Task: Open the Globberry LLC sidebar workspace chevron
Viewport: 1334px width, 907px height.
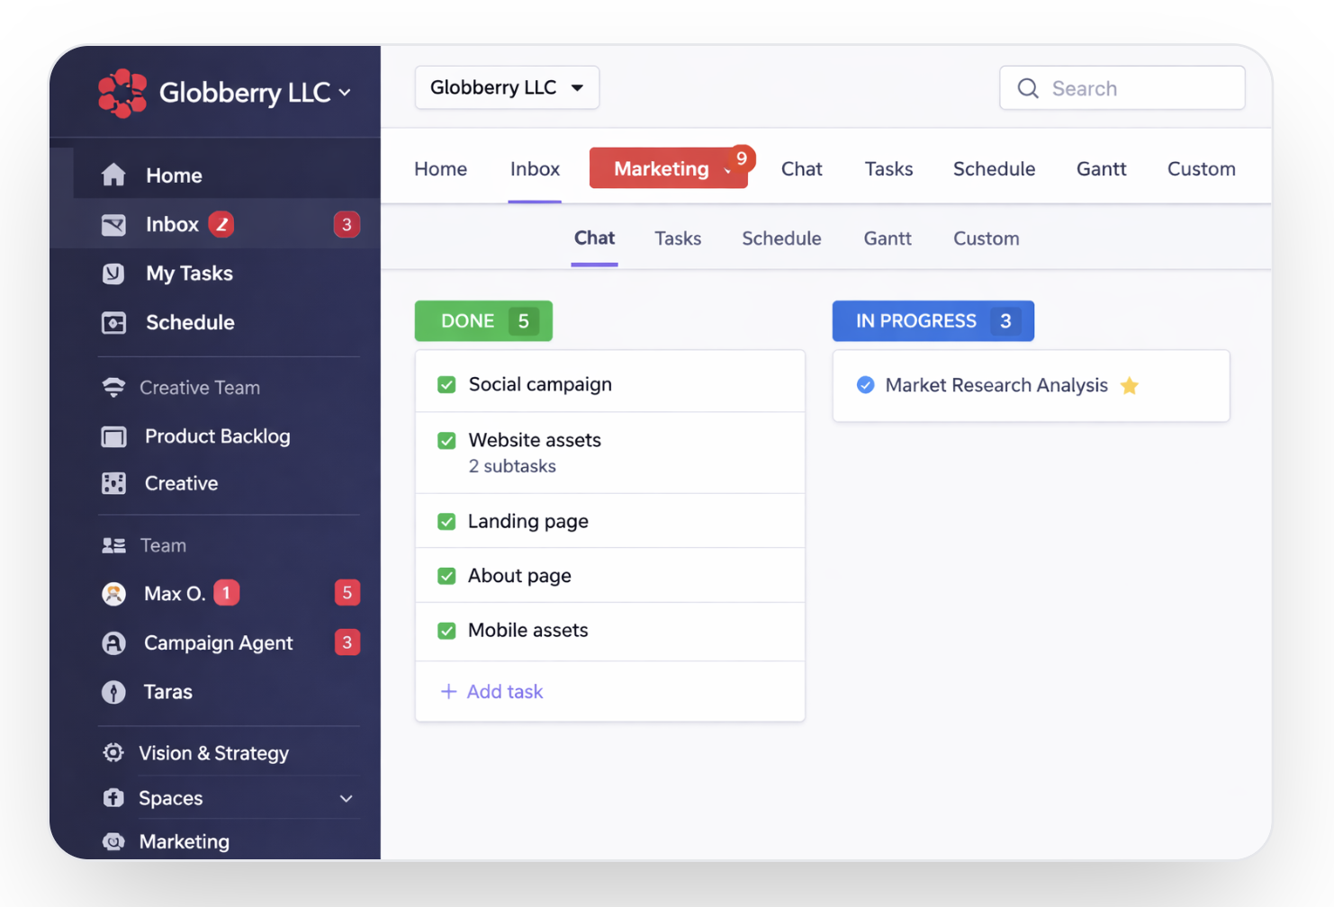Action: (x=345, y=93)
